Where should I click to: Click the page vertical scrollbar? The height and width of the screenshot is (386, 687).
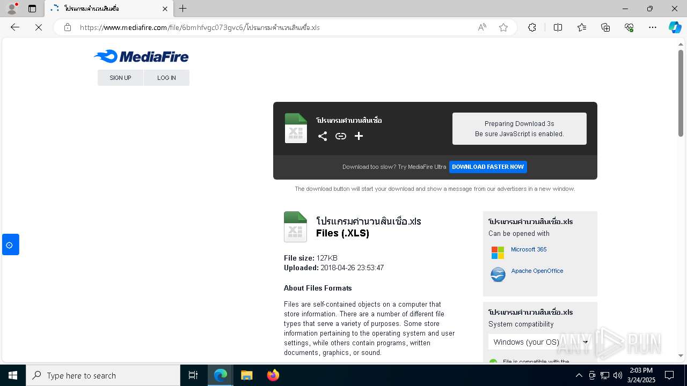coord(681,93)
